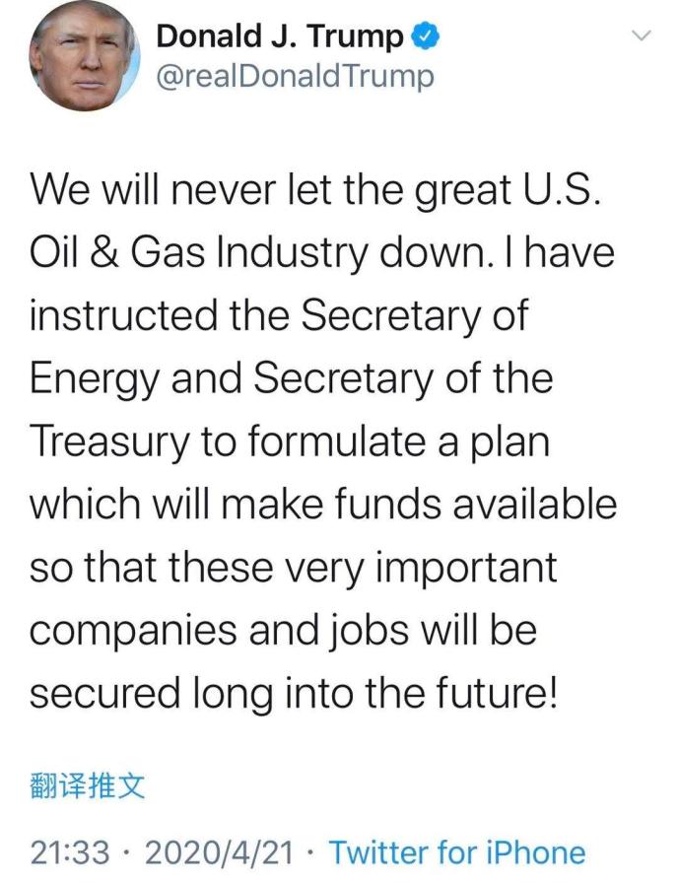Click the word 'Energy' in the tweet

click(95, 379)
